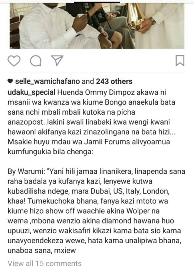194x270 pixels.
Task: Tap the post photo
Action: pyautogui.click(x=97, y=26)
